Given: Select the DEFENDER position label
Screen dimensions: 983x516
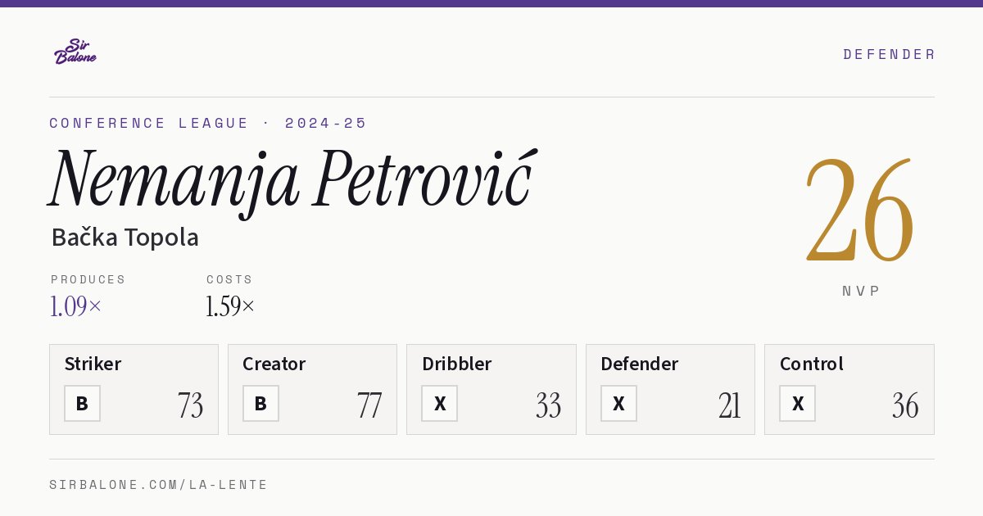Looking at the screenshot, I should point(889,54).
